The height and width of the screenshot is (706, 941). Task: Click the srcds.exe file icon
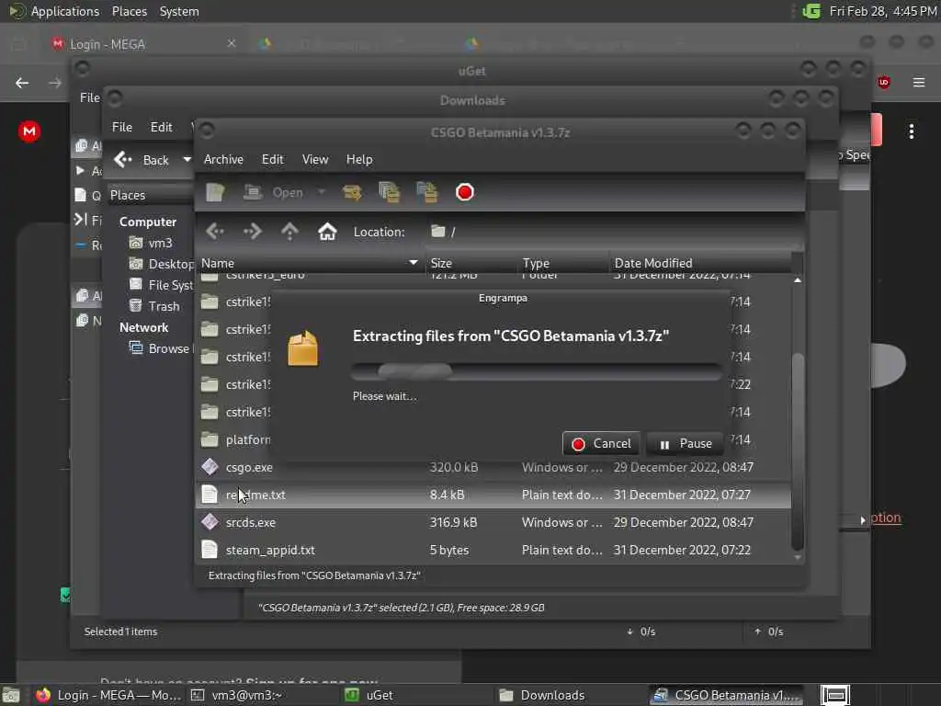[x=210, y=522]
